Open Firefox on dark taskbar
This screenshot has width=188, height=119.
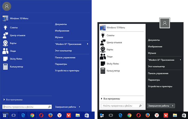(148, 115)
